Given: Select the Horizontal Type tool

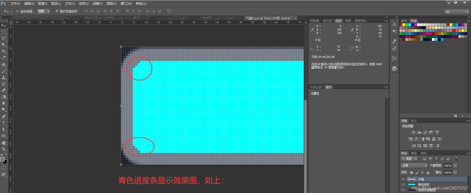Looking at the screenshot, I should [4, 123].
